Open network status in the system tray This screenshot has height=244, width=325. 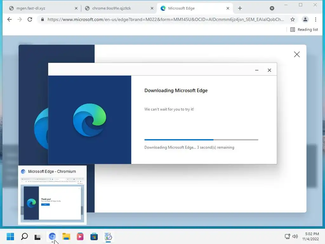click(287, 236)
